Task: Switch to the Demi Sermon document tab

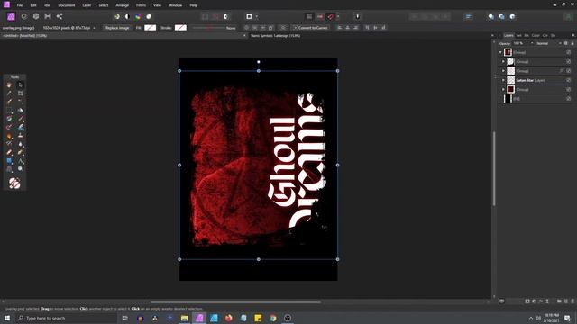Action: (x=275, y=36)
